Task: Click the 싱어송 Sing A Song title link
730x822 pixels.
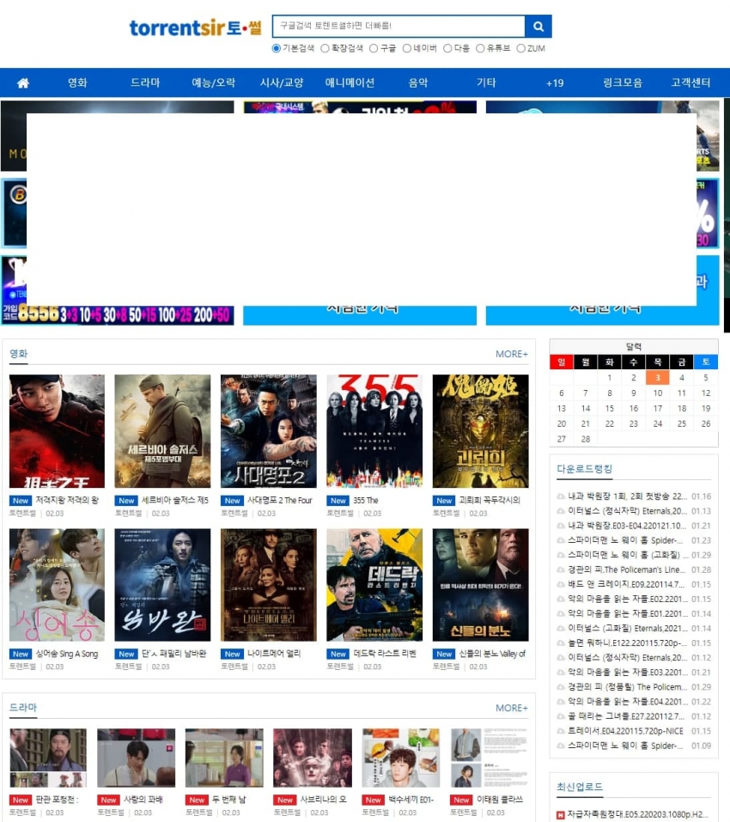Action: click(67, 655)
